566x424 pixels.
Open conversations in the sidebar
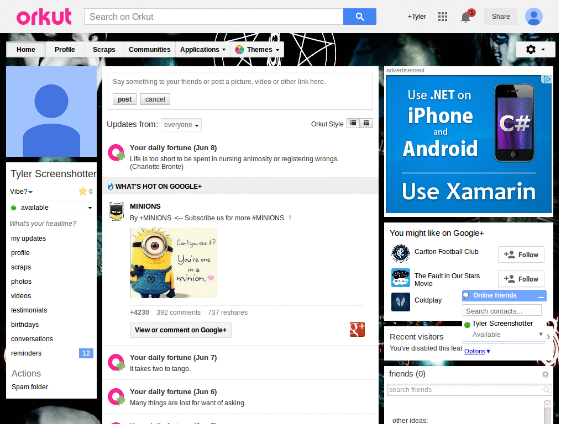click(32, 339)
